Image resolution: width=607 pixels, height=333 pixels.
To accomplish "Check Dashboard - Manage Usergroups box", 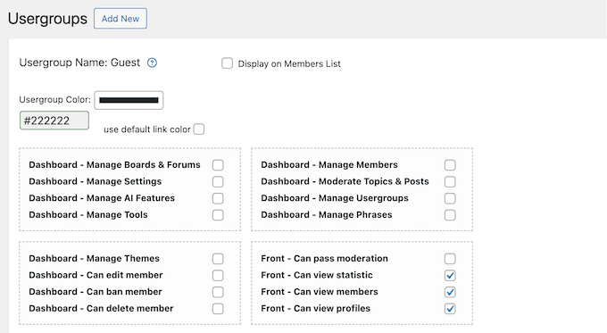I will pyautogui.click(x=450, y=198).
